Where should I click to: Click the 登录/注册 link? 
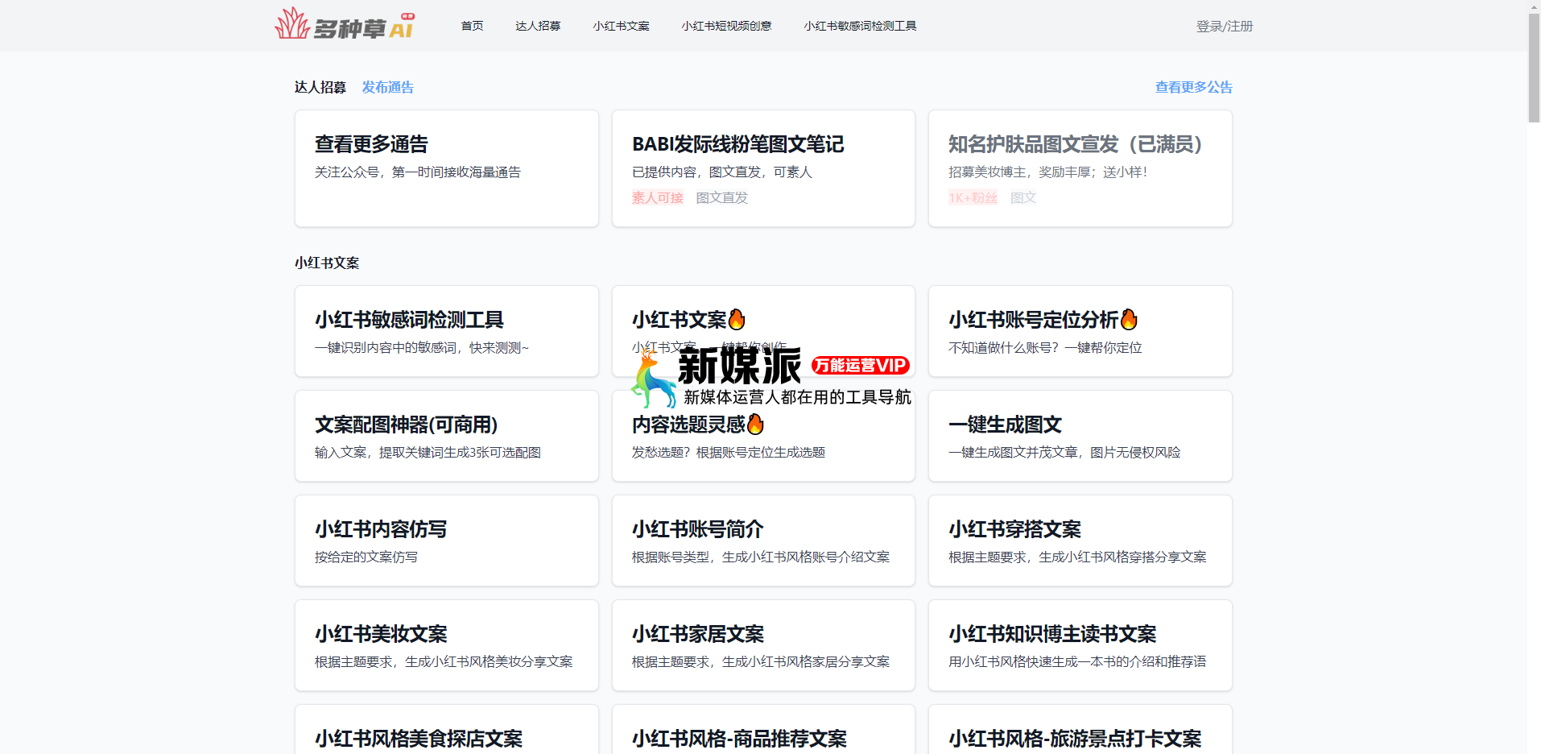[x=1224, y=26]
